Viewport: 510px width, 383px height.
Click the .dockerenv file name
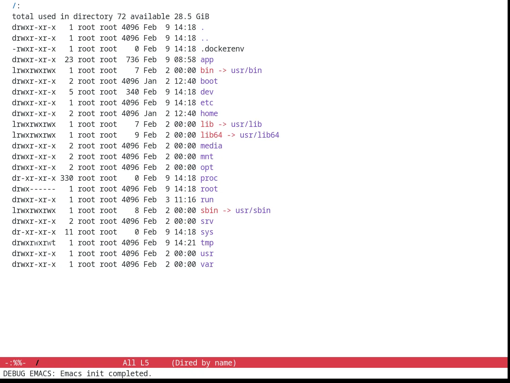222,49
